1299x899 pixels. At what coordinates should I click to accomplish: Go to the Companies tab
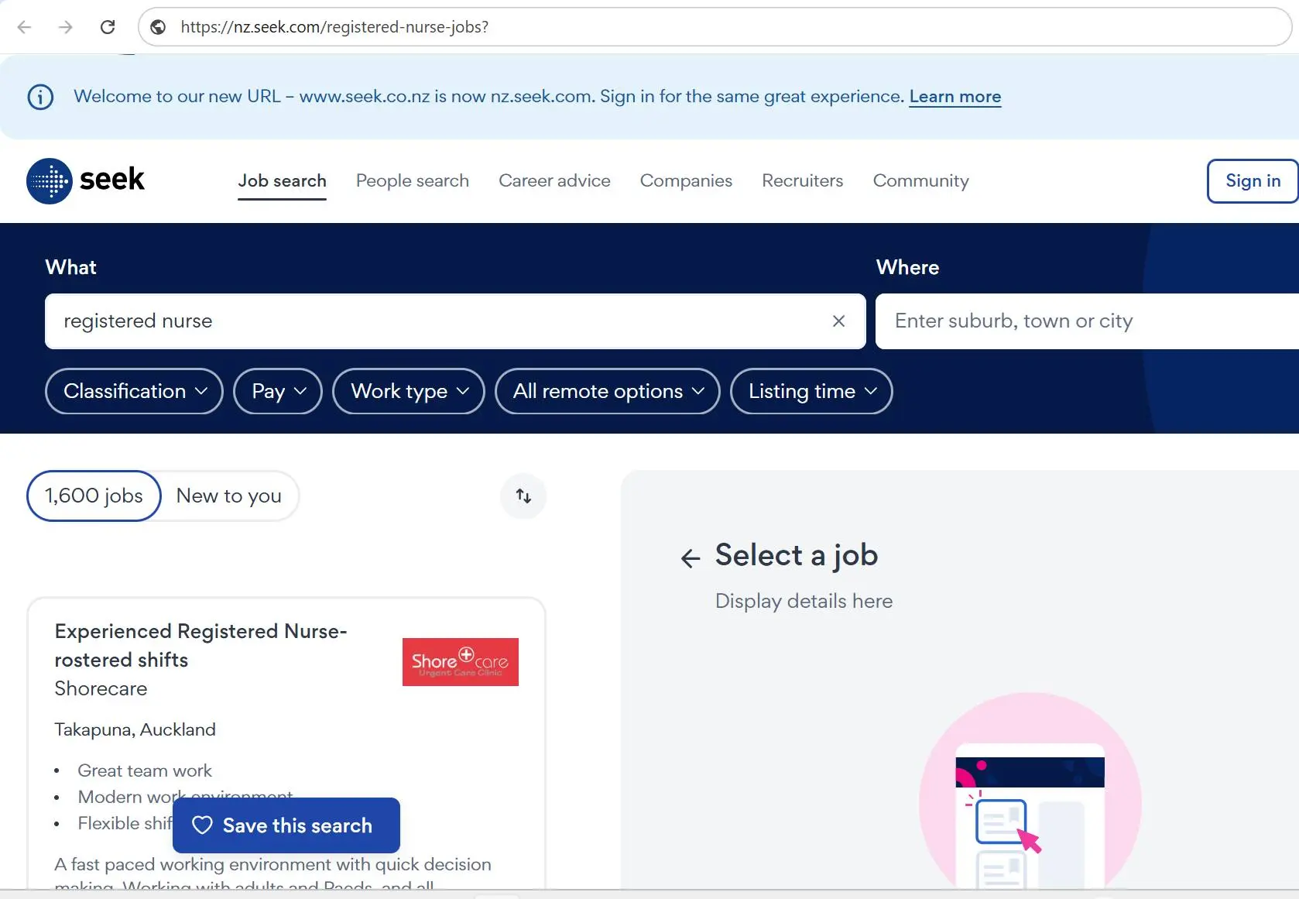click(686, 181)
